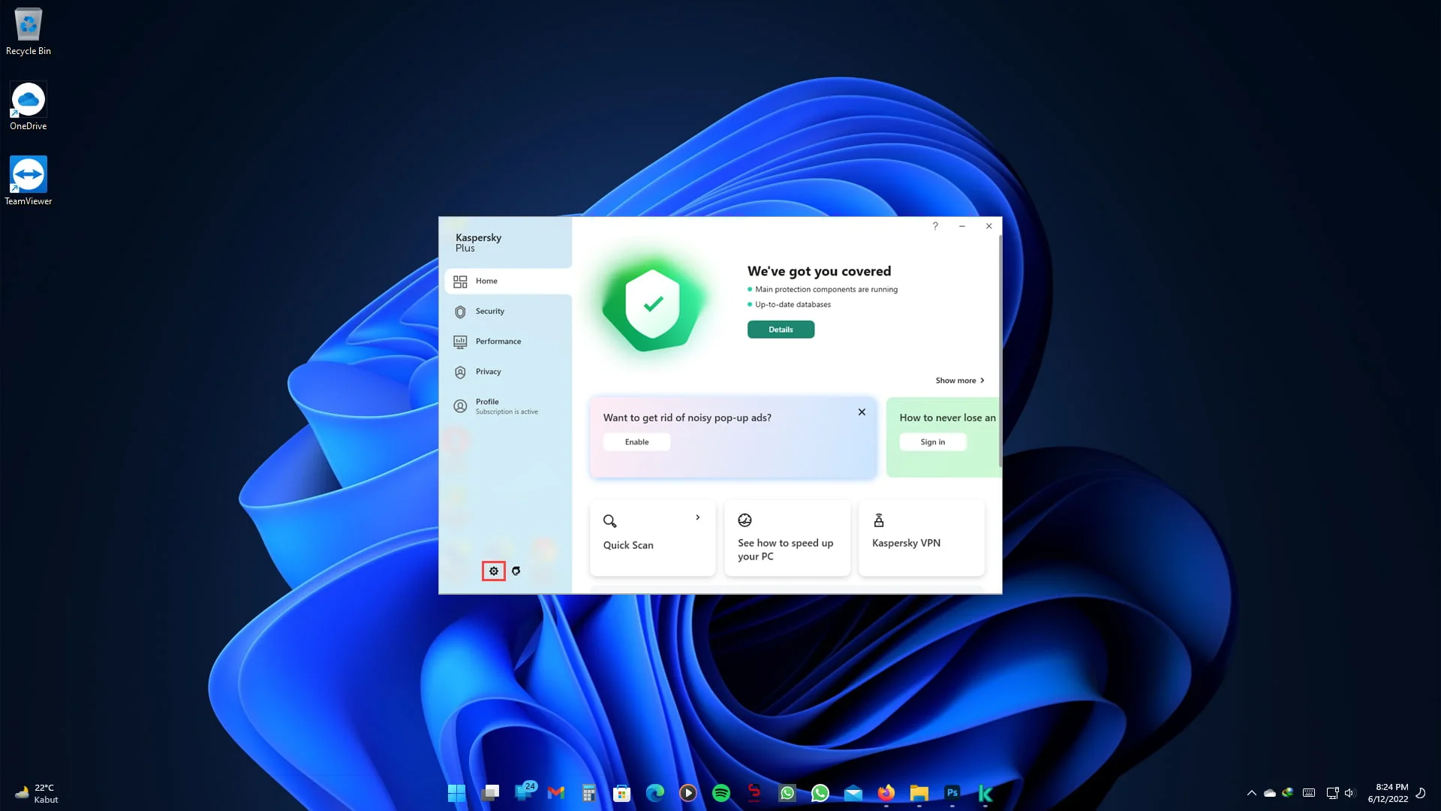Click the OneDrive cloud tray icon
The height and width of the screenshot is (811, 1441).
(x=1270, y=793)
